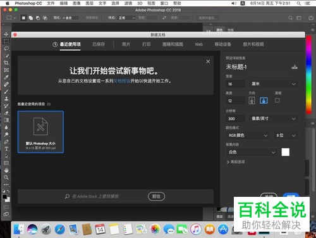Viewport: 316px width, 238px height.
Task: Toggle Quick Mask mode
Action: pyautogui.click(x=6, y=207)
